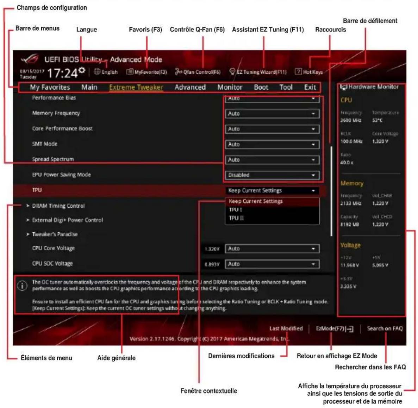
Task: Click the 2133 MHz memory frequency value
Action: click(x=351, y=203)
